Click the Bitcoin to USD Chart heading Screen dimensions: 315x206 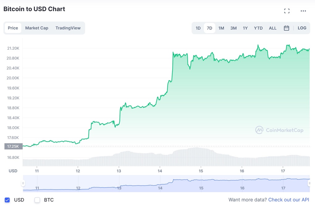click(34, 9)
